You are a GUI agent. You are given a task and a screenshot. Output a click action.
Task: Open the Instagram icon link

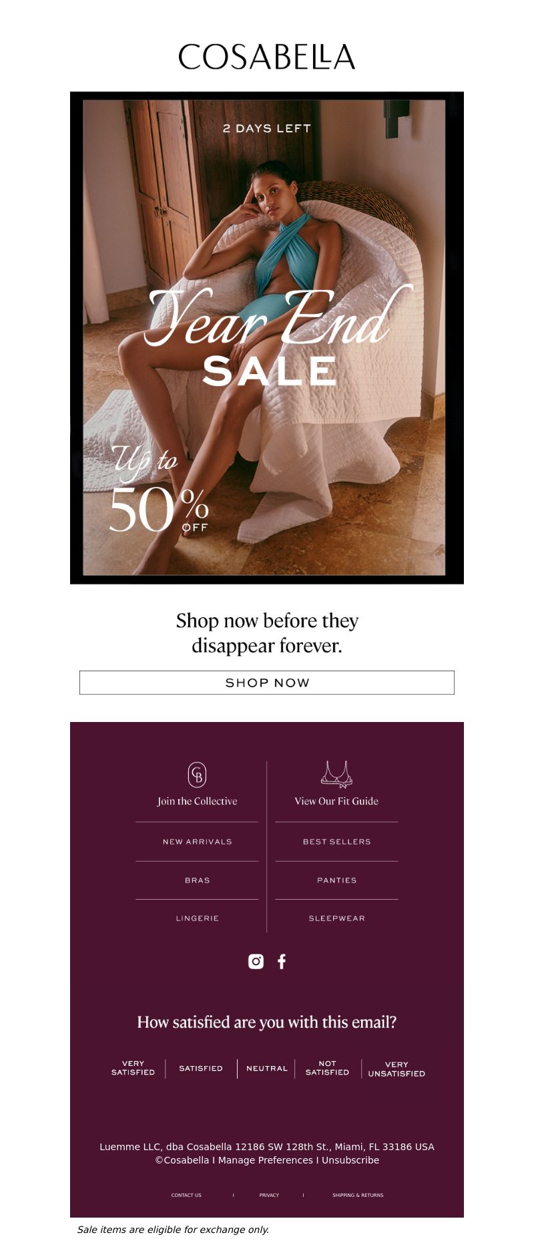pos(256,961)
